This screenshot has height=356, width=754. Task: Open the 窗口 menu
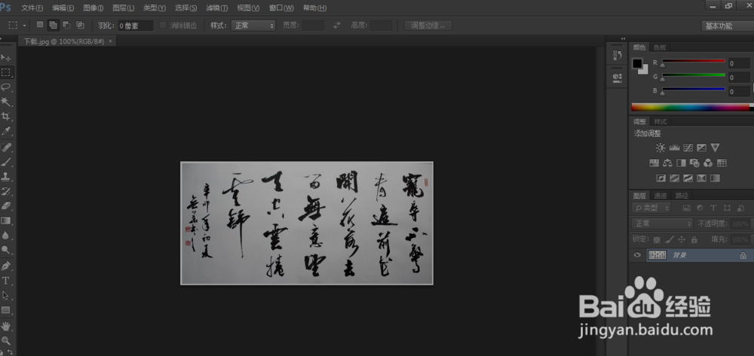pyautogui.click(x=281, y=8)
